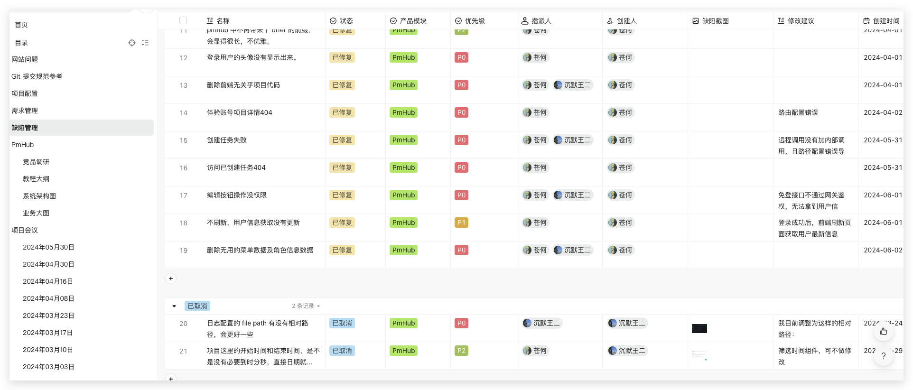Add a record below row 19
Viewport: 913px width, 390px height.
171,279
